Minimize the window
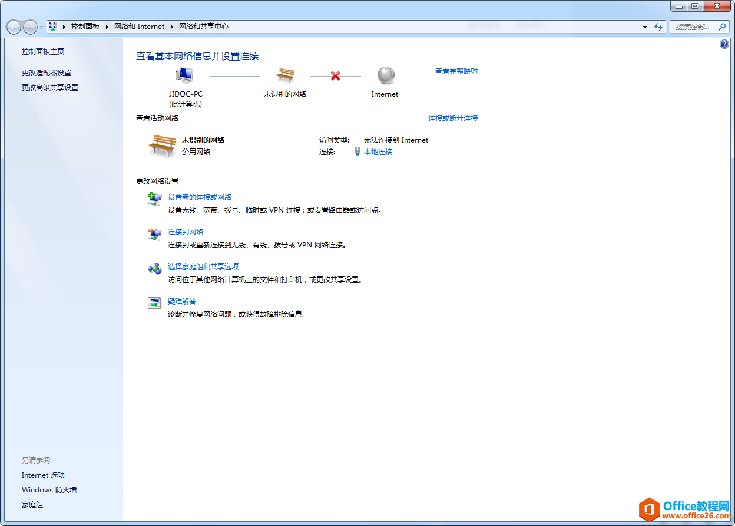 679,5
